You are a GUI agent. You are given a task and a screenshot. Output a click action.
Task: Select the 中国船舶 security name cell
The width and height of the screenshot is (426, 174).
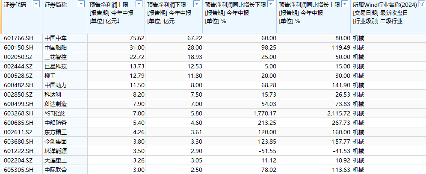tap(56, 47)
